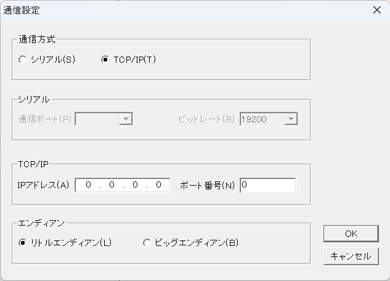Image resolution: width=390 pixels, height=281 pixels.
Task: Select the シリアル(S) radio button
Action: coord(23,60)
